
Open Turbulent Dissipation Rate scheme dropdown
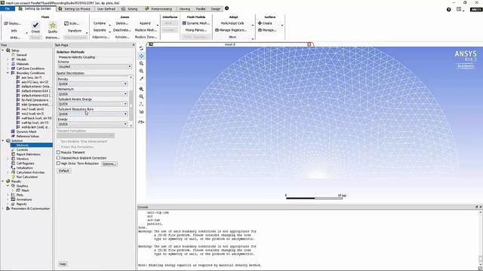(92, 114)
